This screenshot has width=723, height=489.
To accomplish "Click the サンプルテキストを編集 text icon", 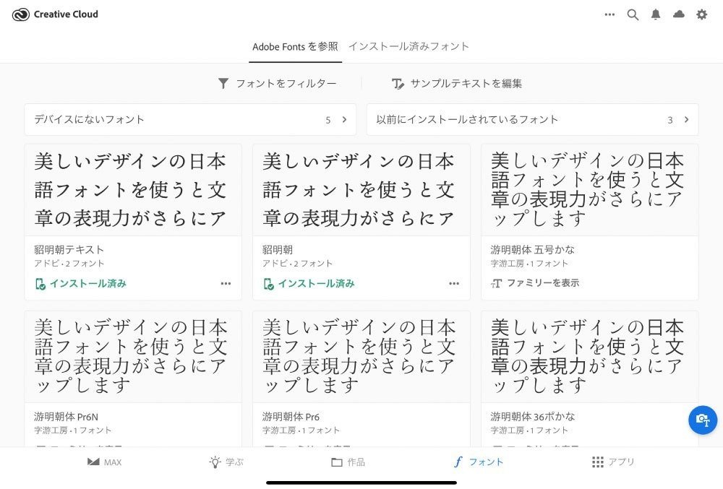I will pos(398,83).
